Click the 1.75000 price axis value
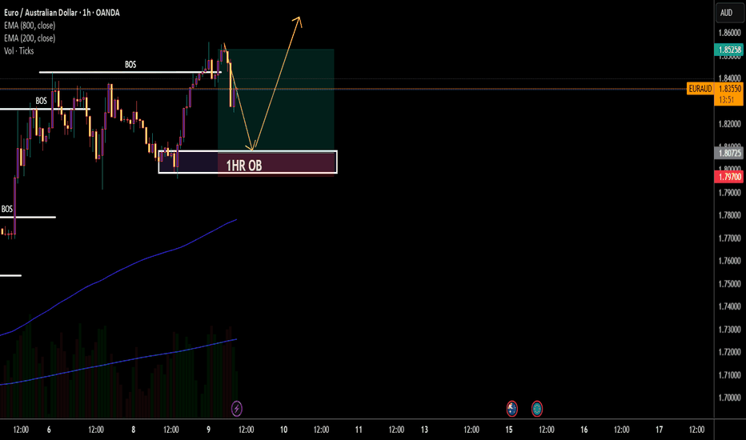746x440 pixels. tap(729, 284)
